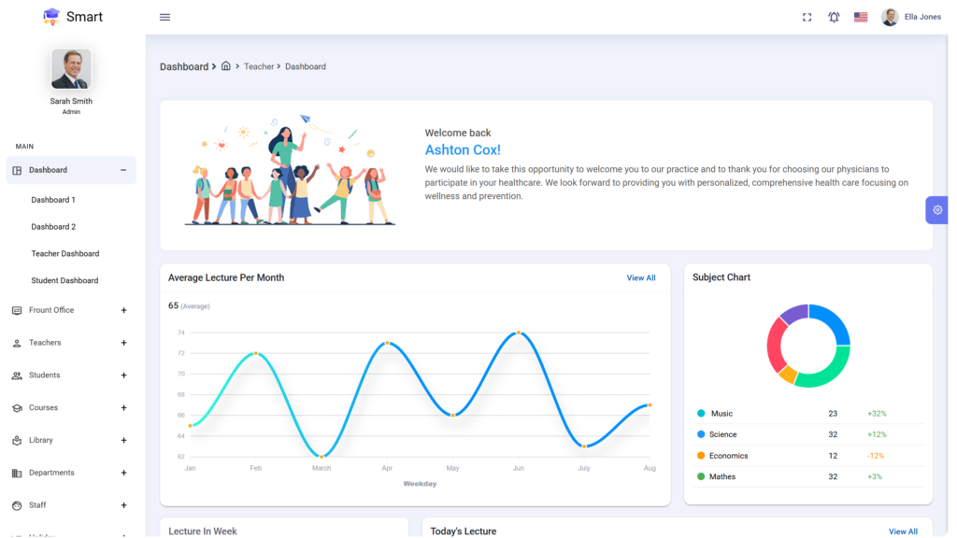Image resolution: width=957 pixels, height=538 pixels.
Task: Open Teacher Dashboard submenu item
Action: tap(65, 254)
